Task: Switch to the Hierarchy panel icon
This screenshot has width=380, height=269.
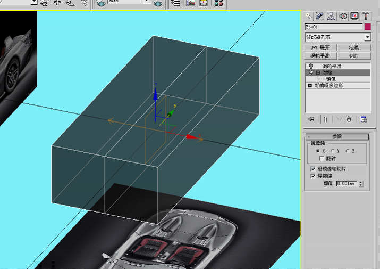Action: 331,16
